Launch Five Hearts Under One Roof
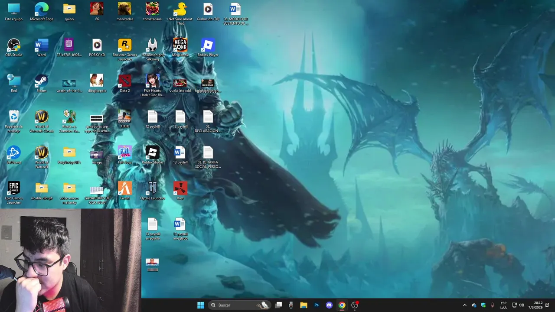This screenshot has width=555, height=312. coord(152,85)
